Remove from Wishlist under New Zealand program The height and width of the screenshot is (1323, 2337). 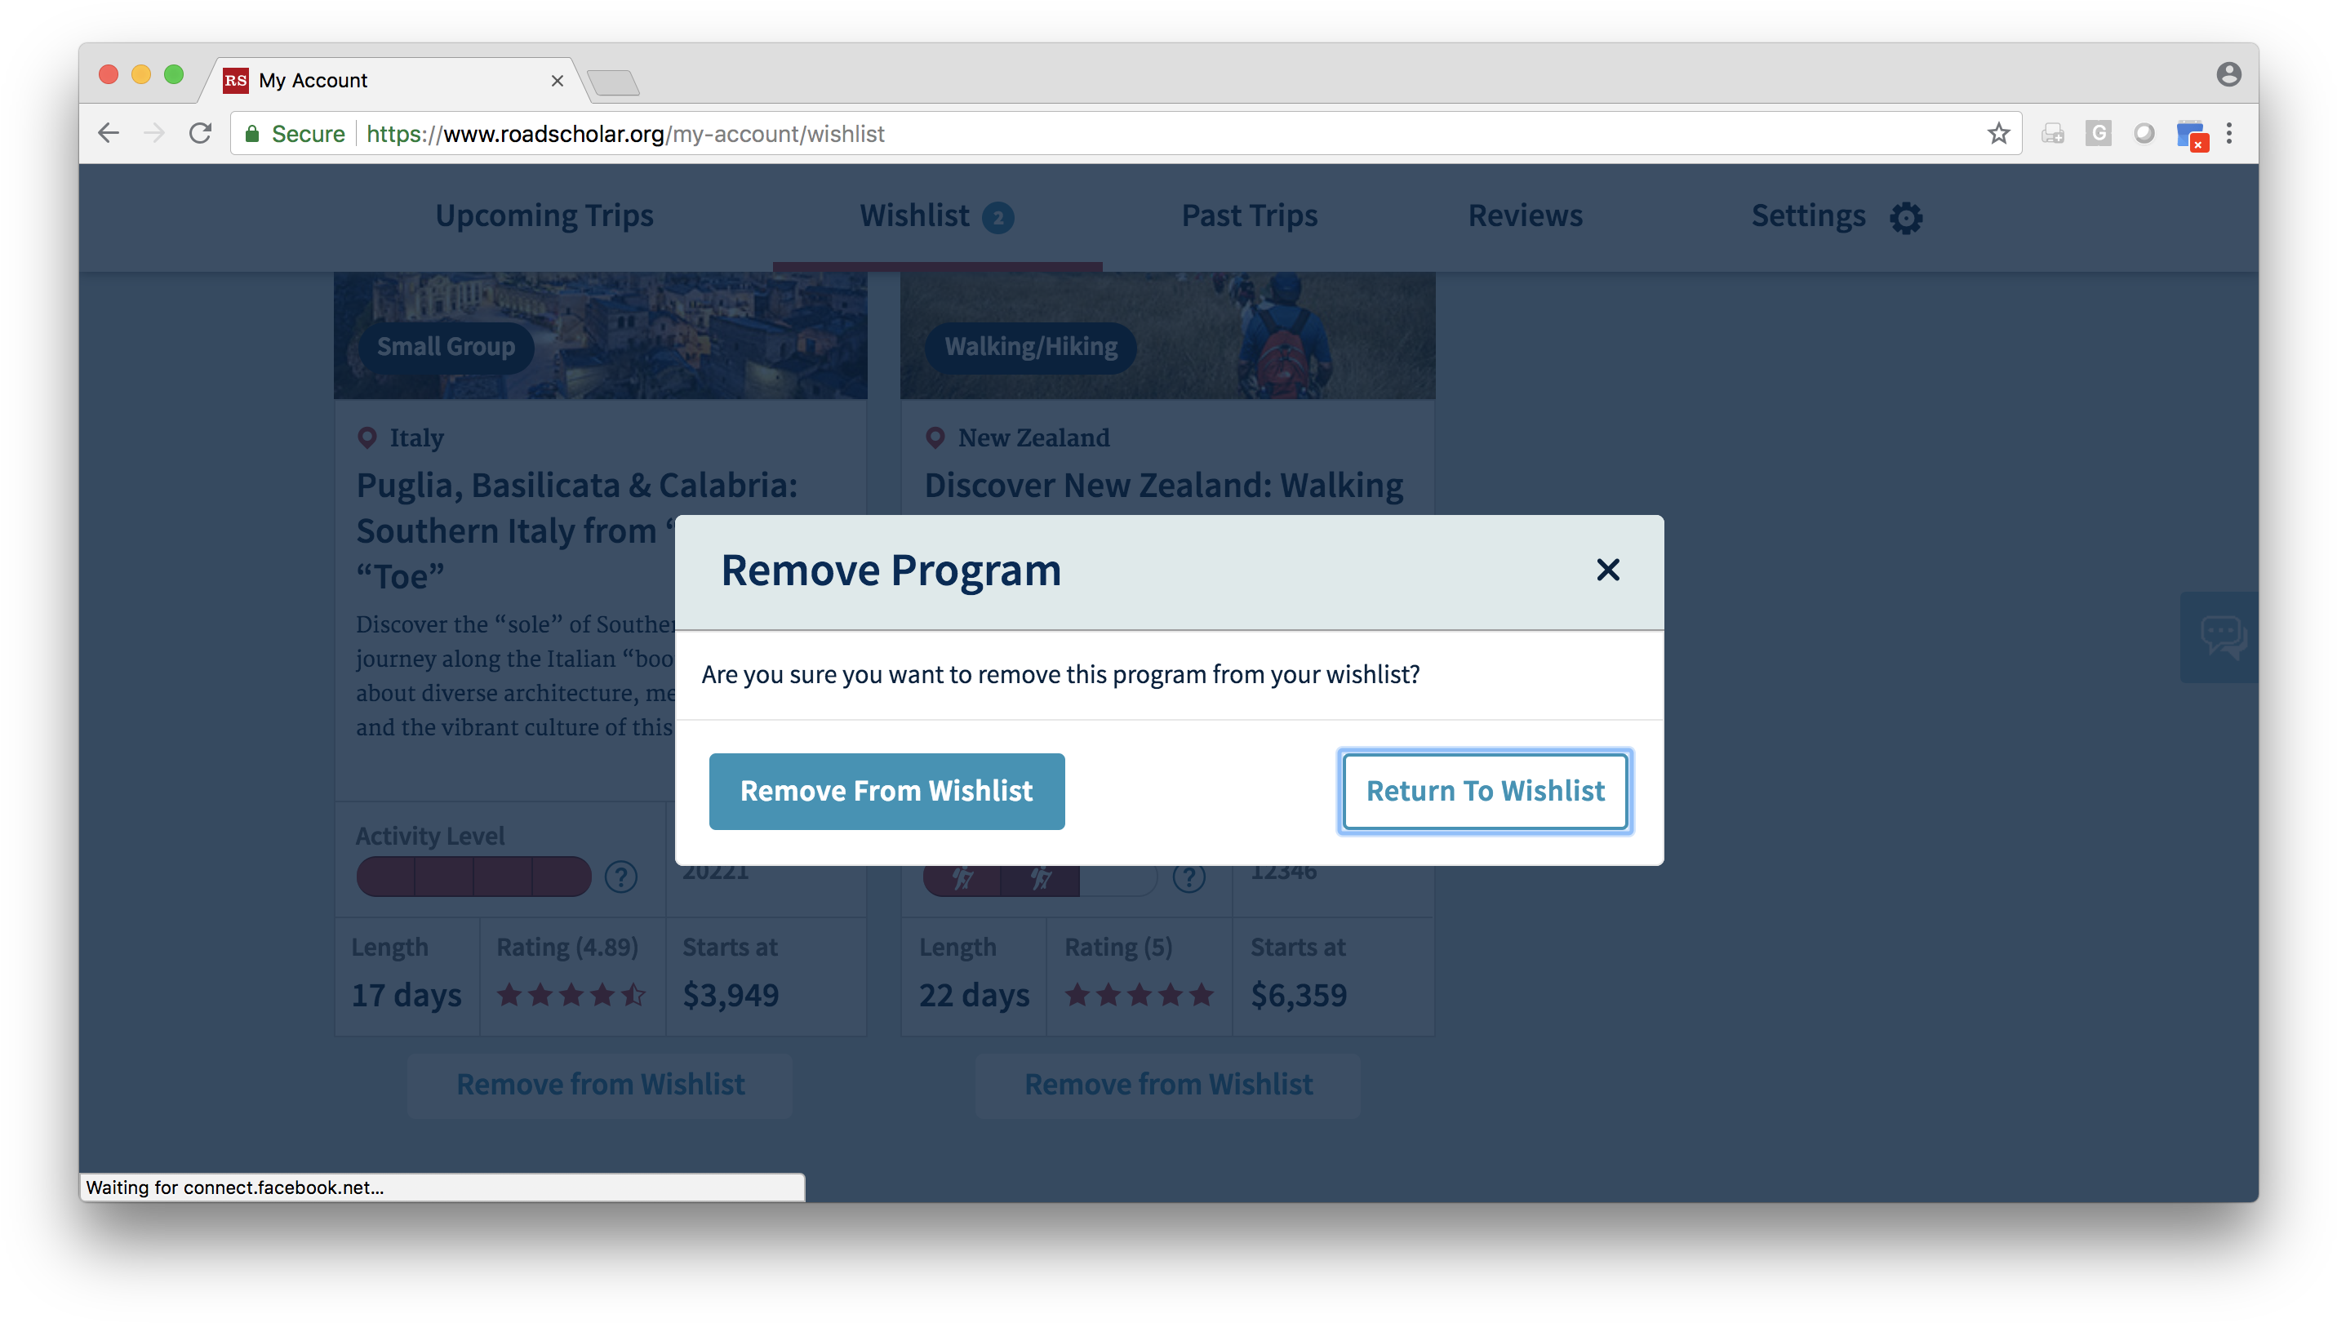click(1167, 1084)
